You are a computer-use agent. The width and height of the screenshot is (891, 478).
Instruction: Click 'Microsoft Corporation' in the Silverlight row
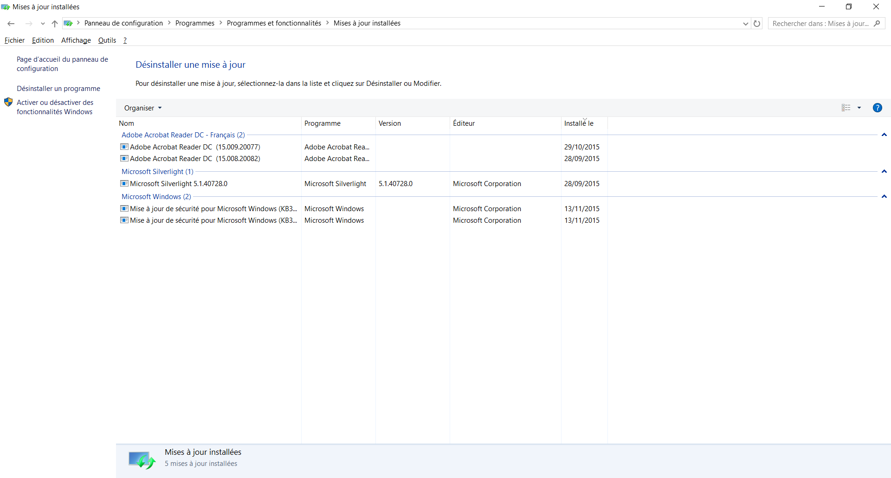point(487,184)
